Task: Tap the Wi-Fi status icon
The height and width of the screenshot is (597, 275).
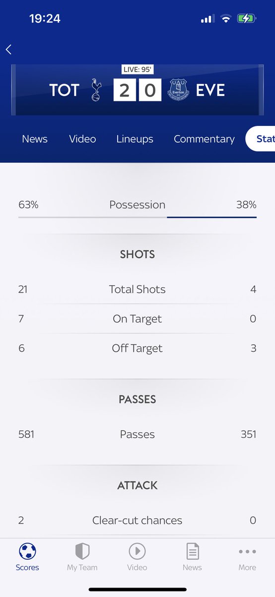Action: [226, 19]
